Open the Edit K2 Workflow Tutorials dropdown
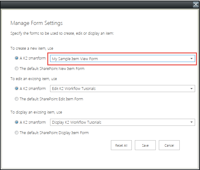Viewport: 200px width, 170px height. pyautogui.click(x=120, y=89)
